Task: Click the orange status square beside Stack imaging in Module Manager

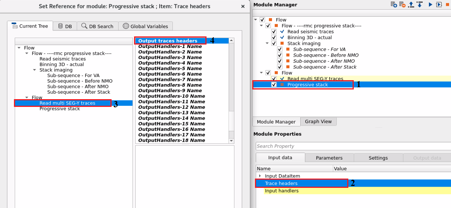Action: pos(282,43)
